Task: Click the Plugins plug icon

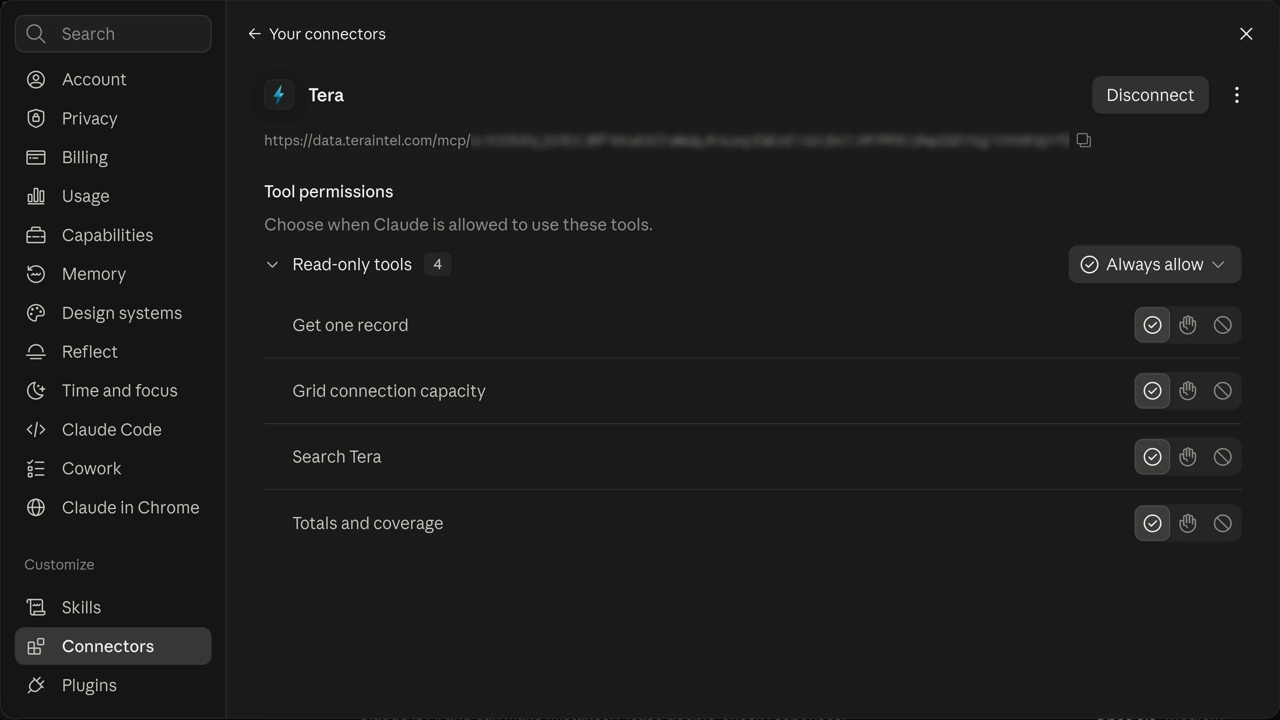Action: 36,685
